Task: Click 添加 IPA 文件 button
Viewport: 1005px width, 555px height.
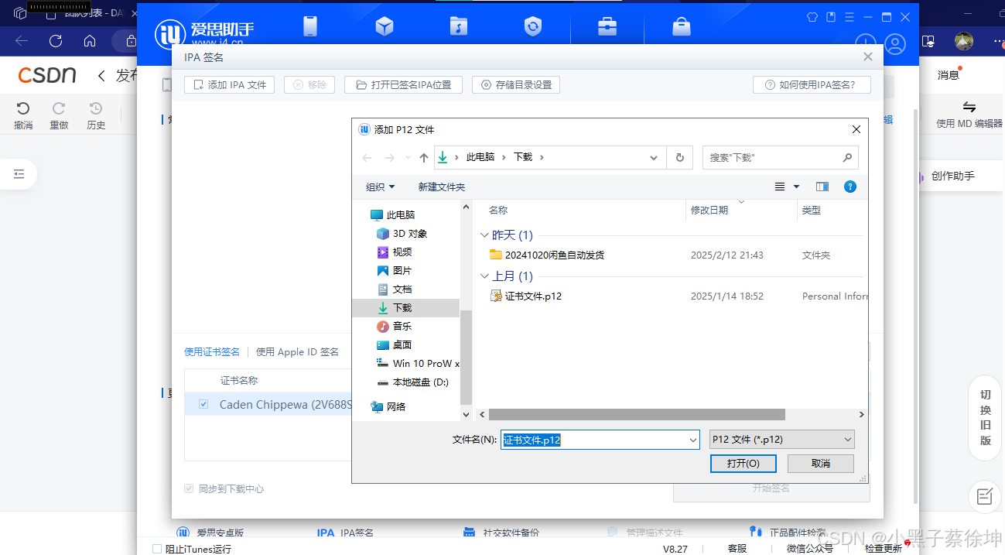Action: (x=230, y=84)
